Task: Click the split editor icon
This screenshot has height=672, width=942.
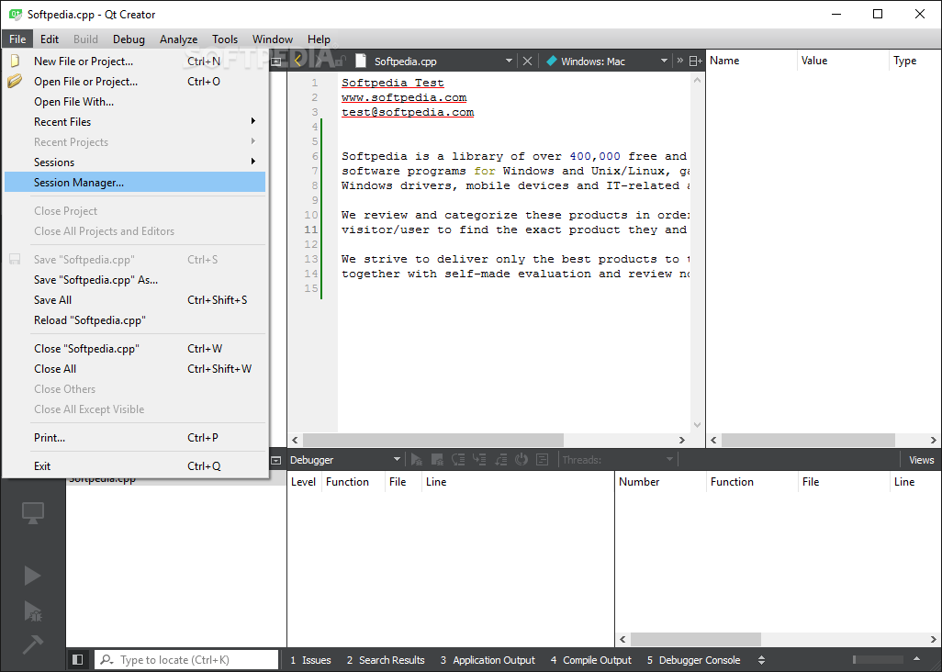Action: [x=696, y=61]
